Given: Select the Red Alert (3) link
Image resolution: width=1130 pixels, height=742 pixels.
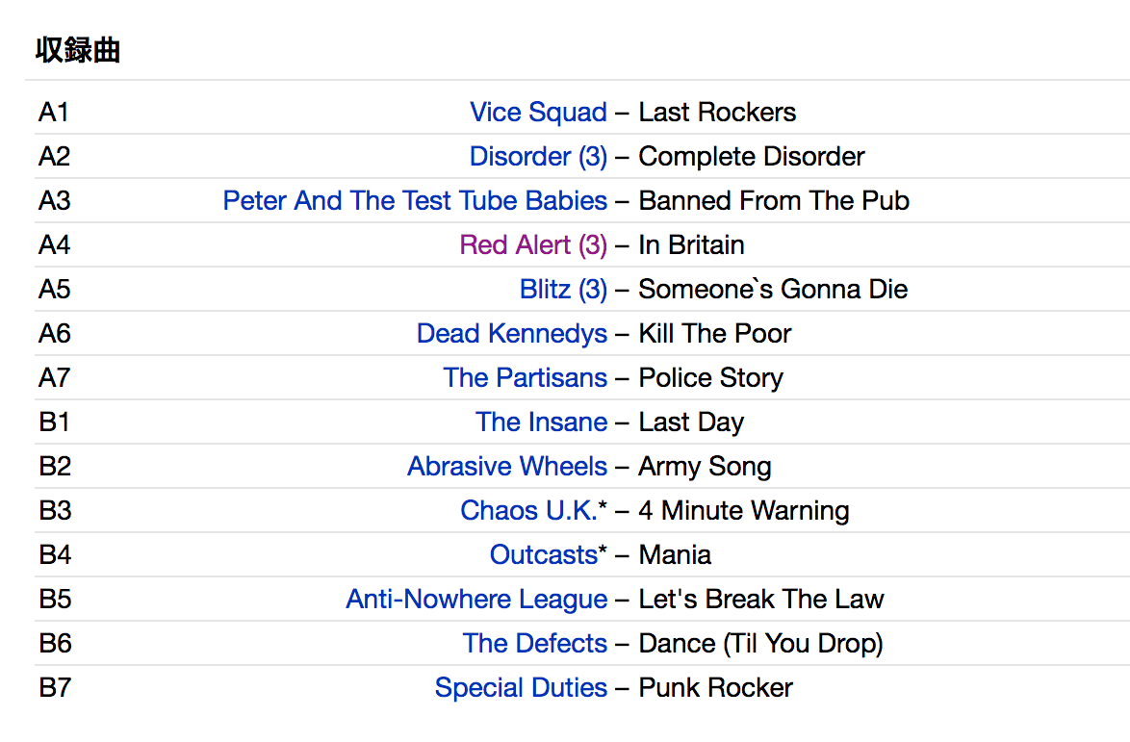Looking at the screenshot, I should 533,245.
